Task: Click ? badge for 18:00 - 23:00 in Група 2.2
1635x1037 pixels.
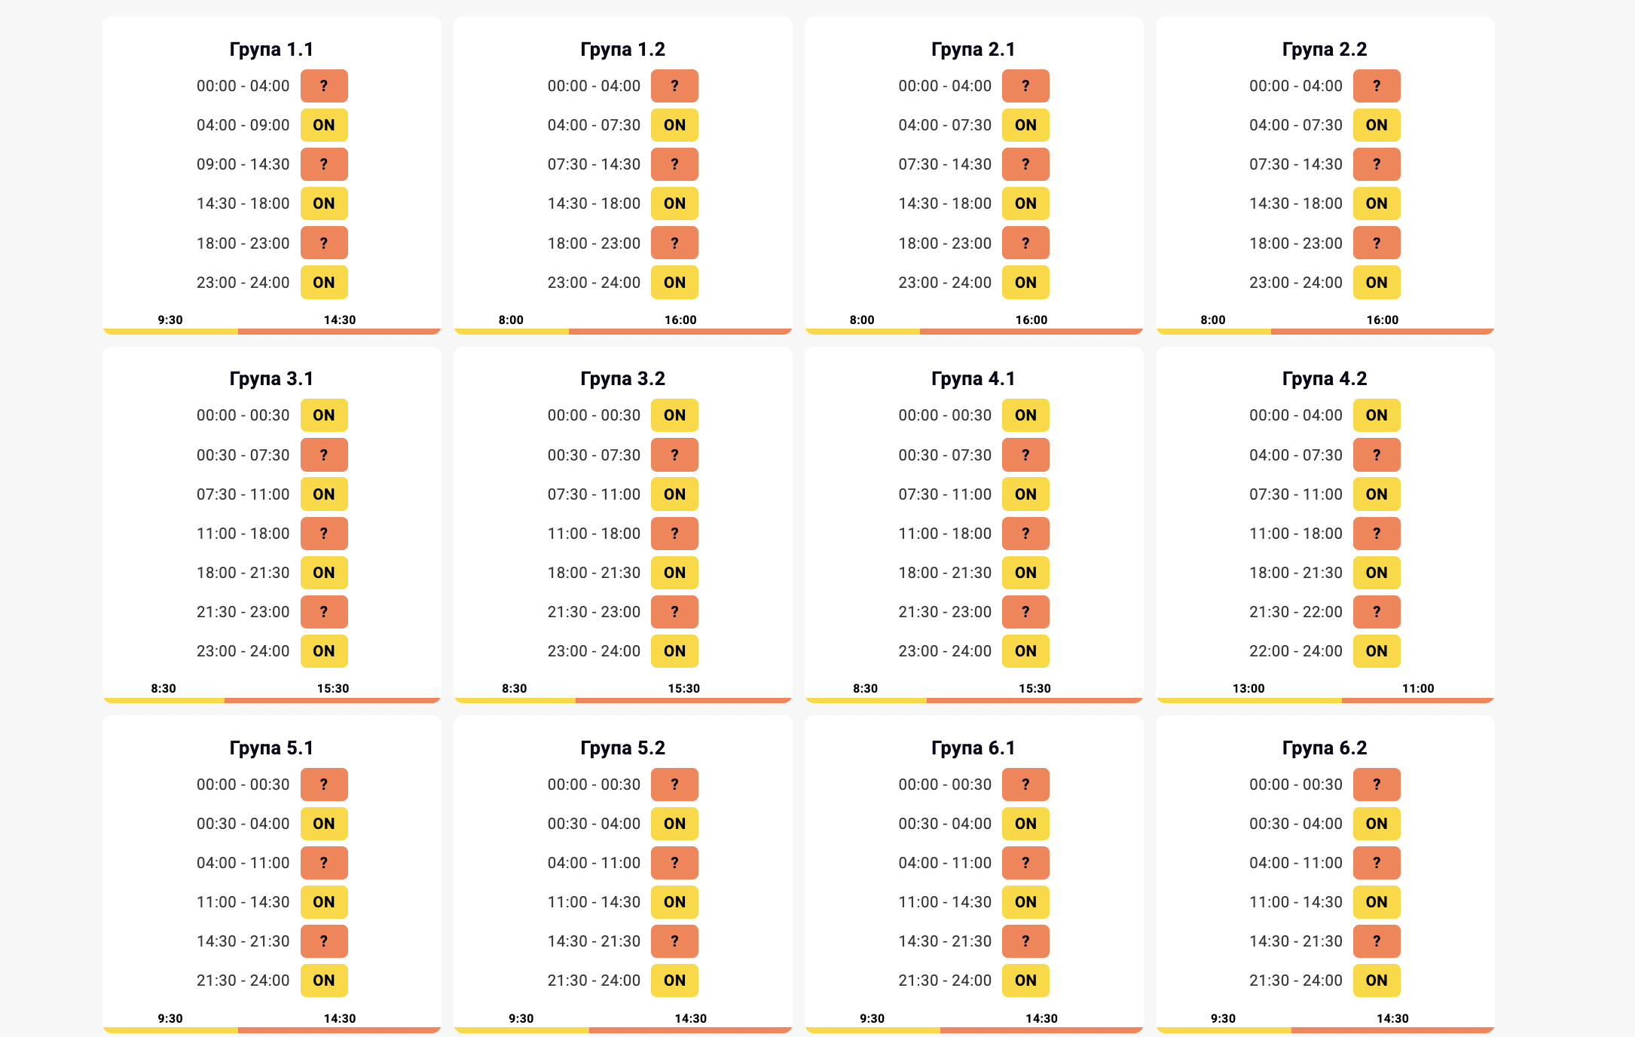Action: pyautogui.click(x=1376, y=243)
